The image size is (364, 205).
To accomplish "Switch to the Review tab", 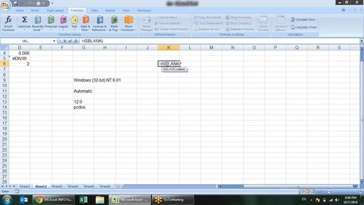I will [110, 10].
